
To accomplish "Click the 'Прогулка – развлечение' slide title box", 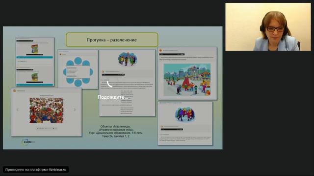I will coord(112,40).
